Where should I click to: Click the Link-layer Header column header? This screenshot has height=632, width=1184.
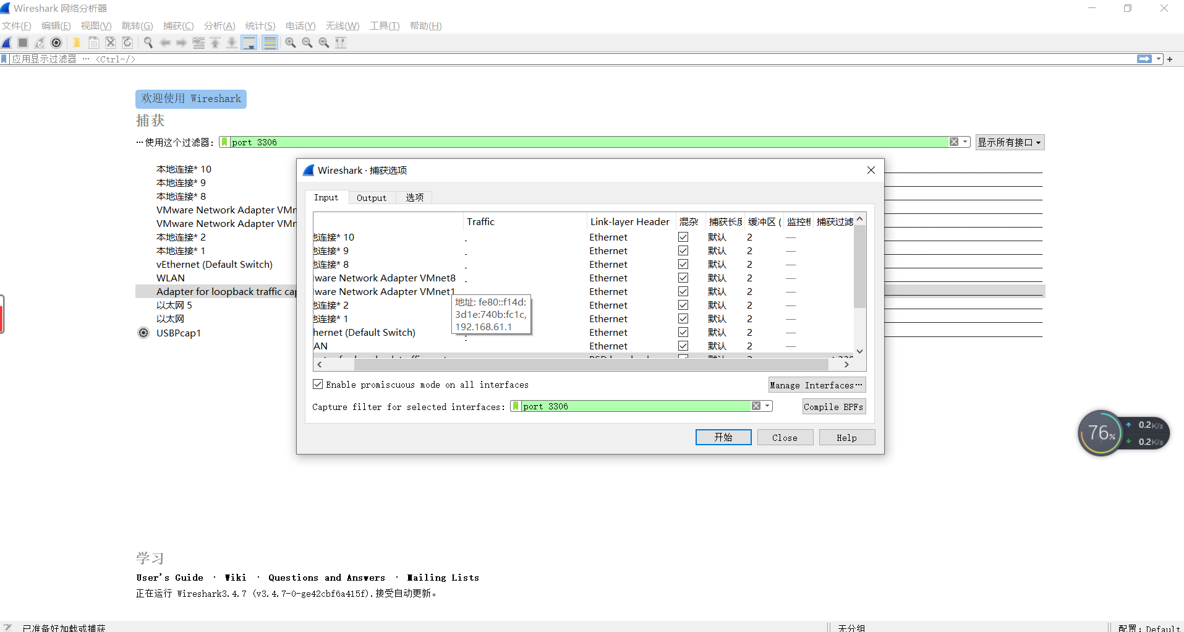629,221
